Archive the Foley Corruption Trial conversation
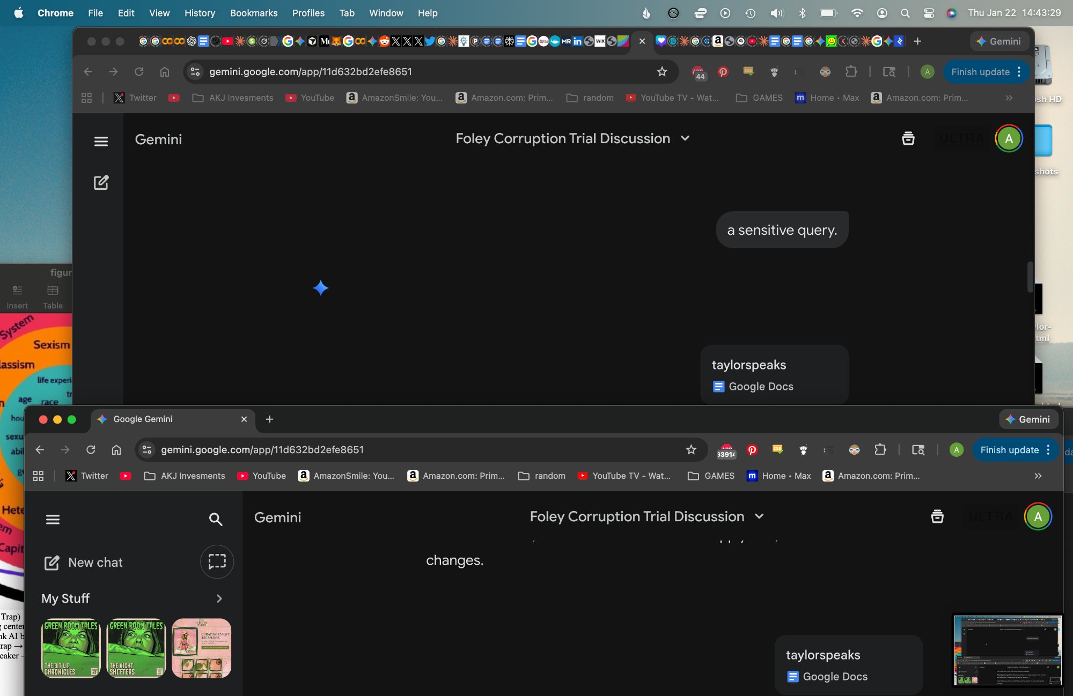 pyautogui.click(x=937, y=516)
